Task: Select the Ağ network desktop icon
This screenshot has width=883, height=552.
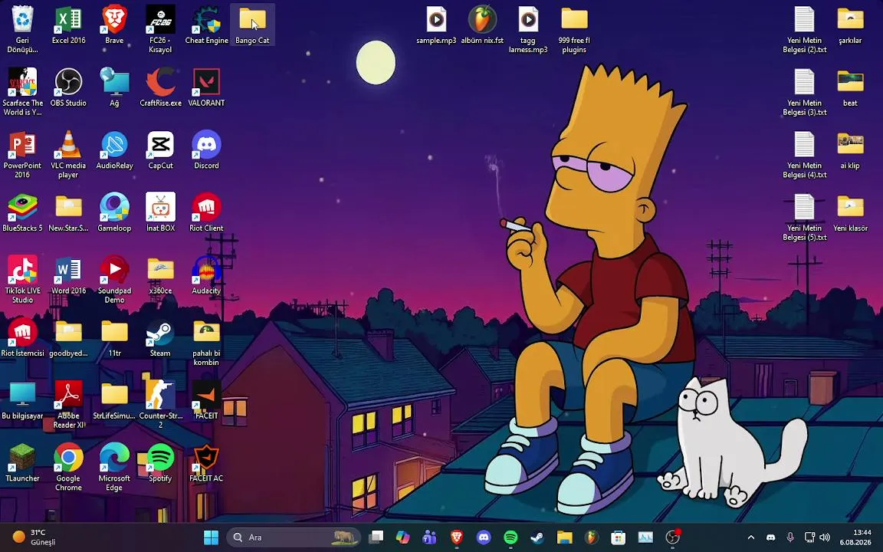Action: [114, 87]
